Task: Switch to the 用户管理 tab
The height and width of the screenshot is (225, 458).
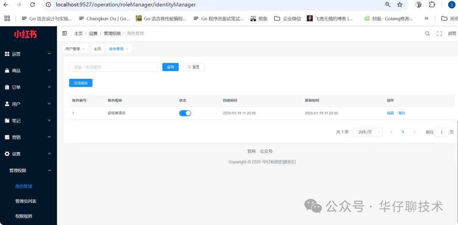Action: tap(73, 49)
